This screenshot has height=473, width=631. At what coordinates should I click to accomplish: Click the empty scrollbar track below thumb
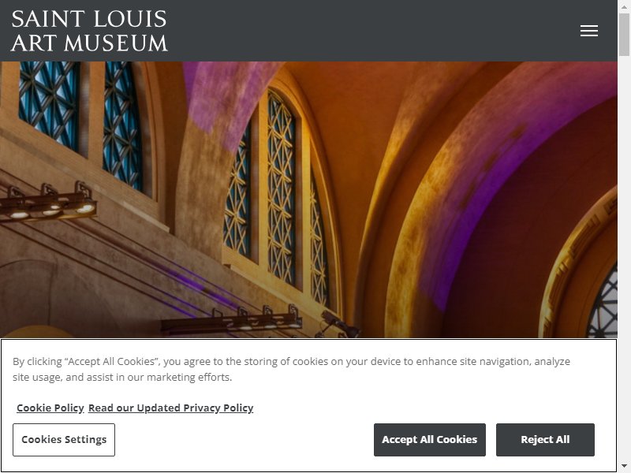pos(624,258)
